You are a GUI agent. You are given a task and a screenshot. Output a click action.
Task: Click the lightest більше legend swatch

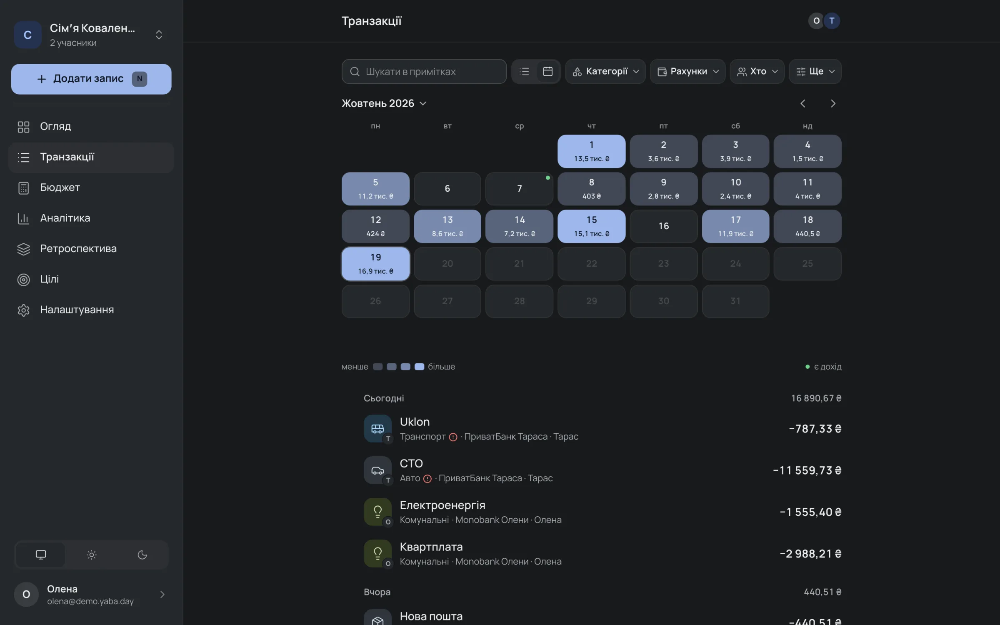point(419,367)
